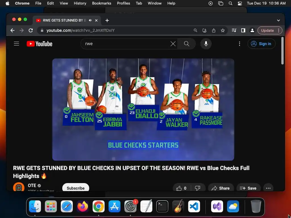Click the menu bar date and time
The height and width of the screenshot is (218, 291).
[x=266, y=3]
